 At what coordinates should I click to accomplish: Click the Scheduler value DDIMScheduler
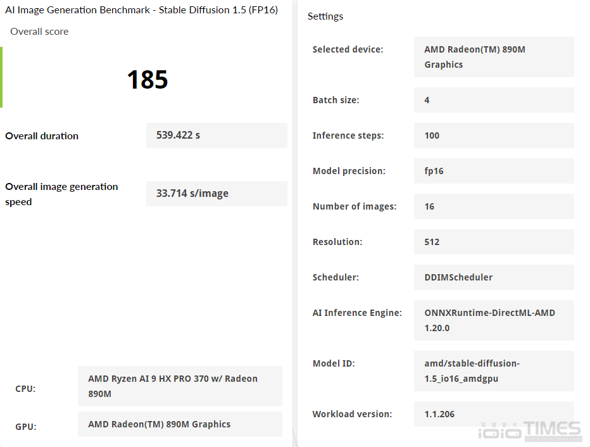(x=494, y=277)
